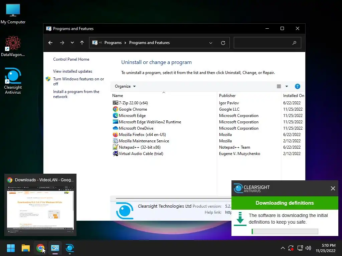Select Mozilla Maintenance Service entry
This screenshot has height=256, width=342.
[x=144, y=141]
